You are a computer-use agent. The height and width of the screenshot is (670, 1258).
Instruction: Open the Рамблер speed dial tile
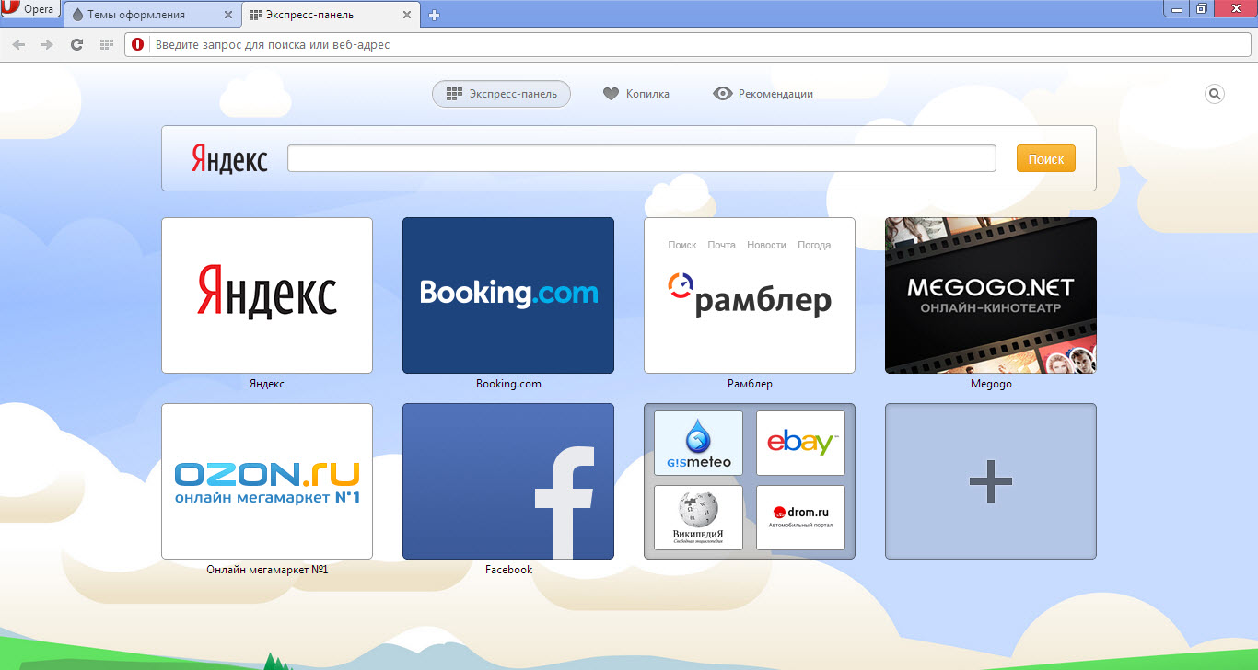(750, 295)
